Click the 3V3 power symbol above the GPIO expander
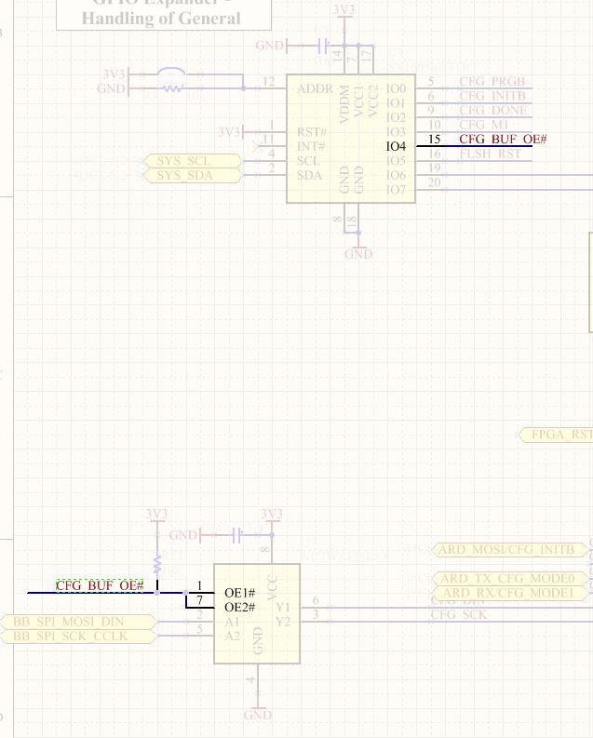 click(x=344, y=10)
